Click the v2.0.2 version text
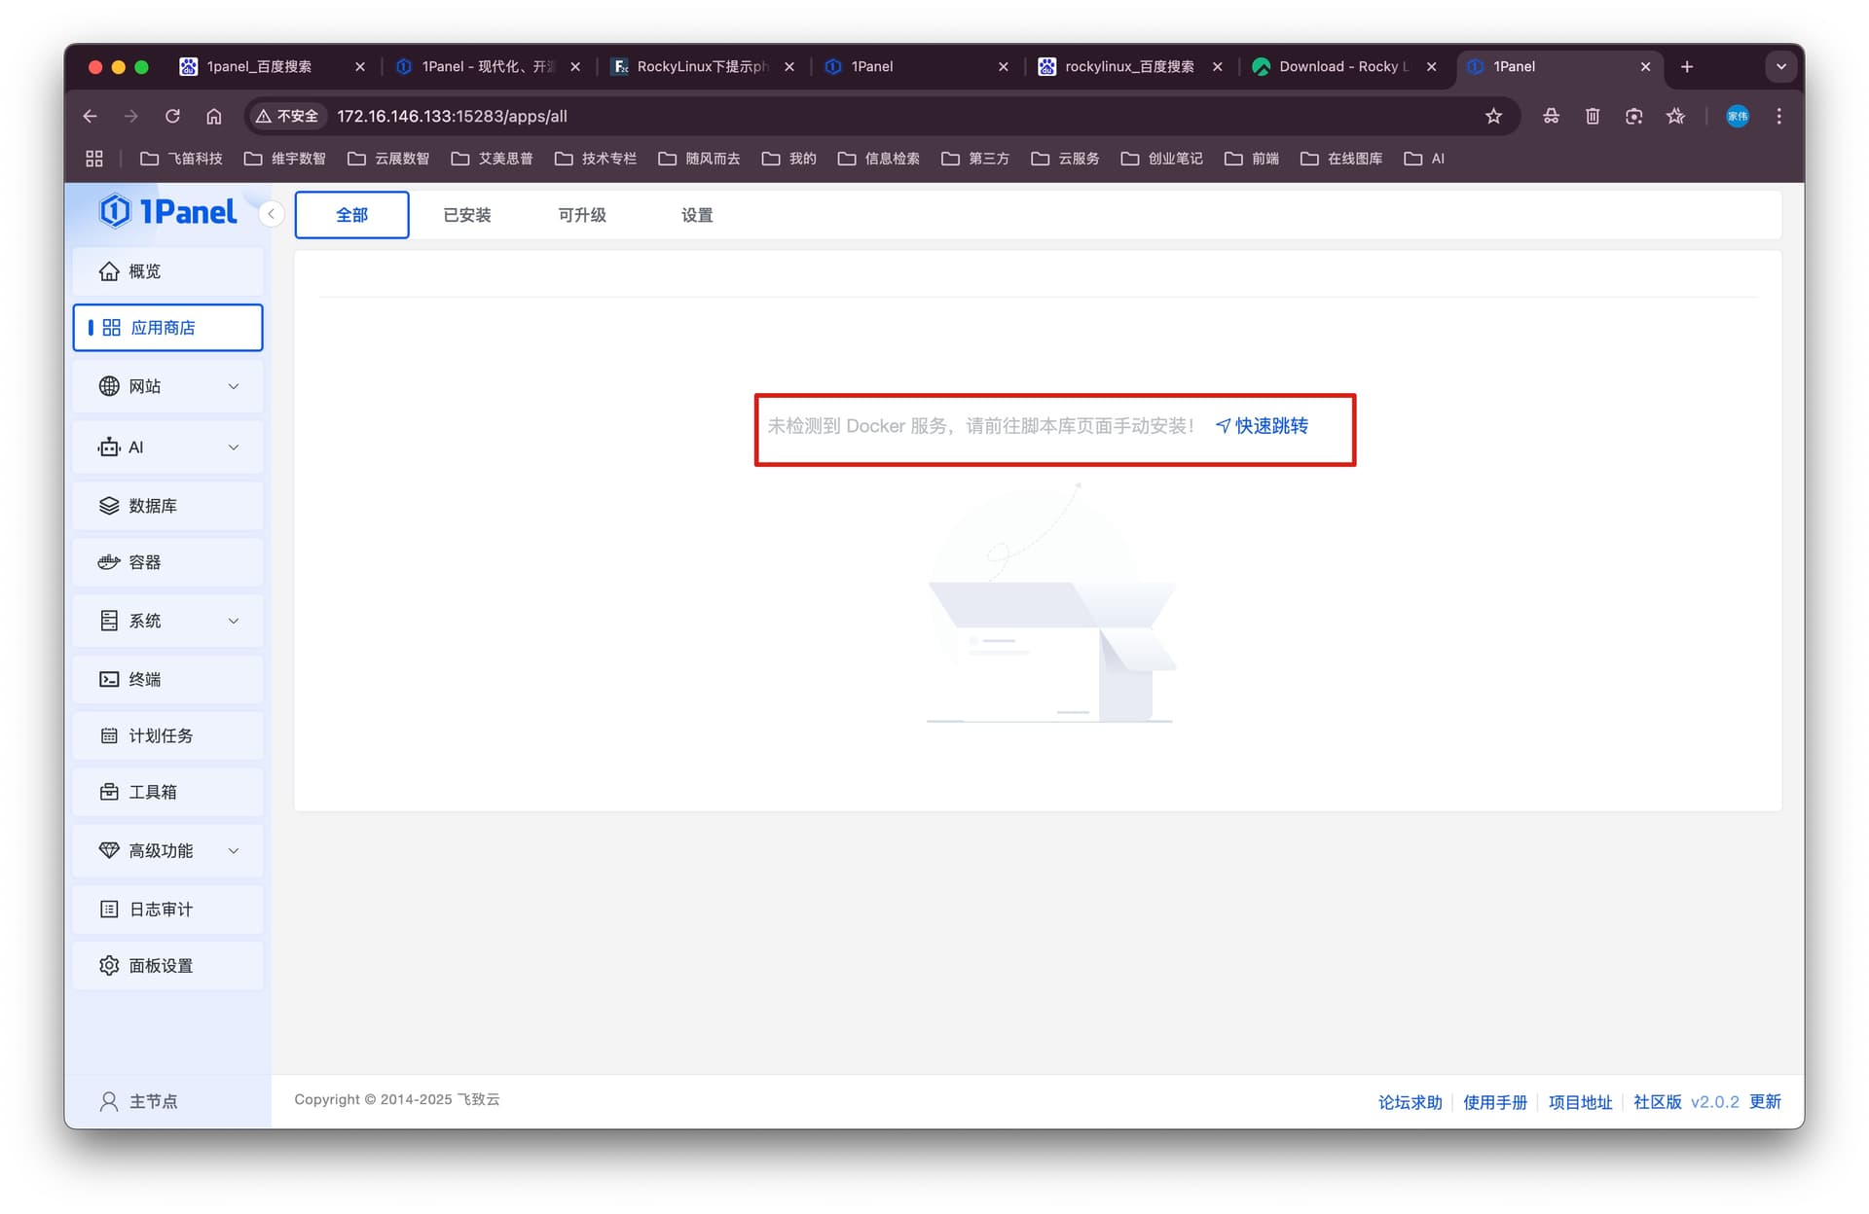 pos(1714,1102)
